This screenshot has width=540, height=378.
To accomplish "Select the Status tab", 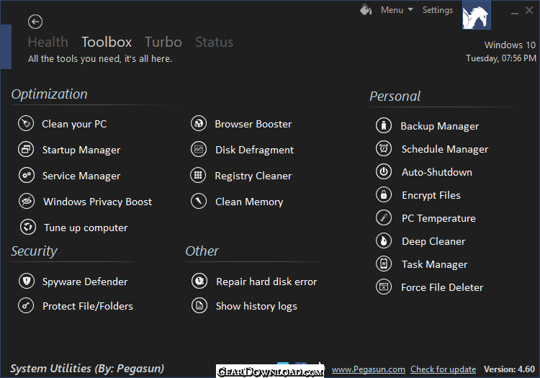I will tap(215, 42).
